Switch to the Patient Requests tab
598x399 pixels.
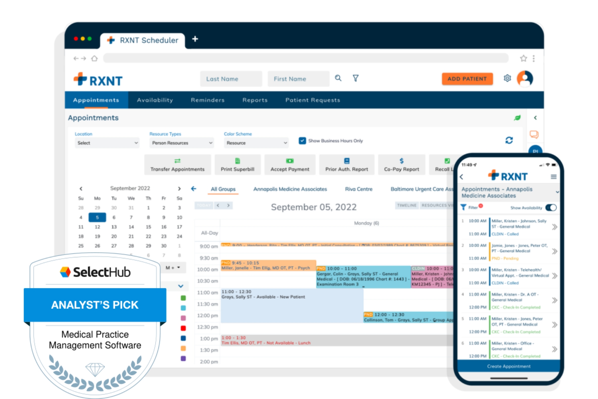click(x=313, y=100)
